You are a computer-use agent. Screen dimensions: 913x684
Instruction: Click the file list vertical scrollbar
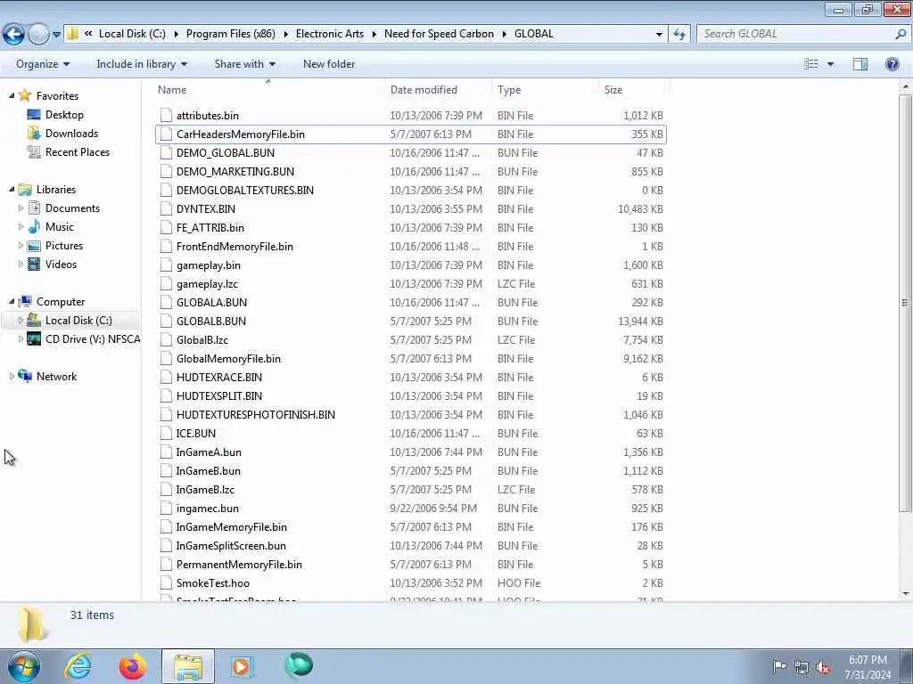click(x=905, y=303)
